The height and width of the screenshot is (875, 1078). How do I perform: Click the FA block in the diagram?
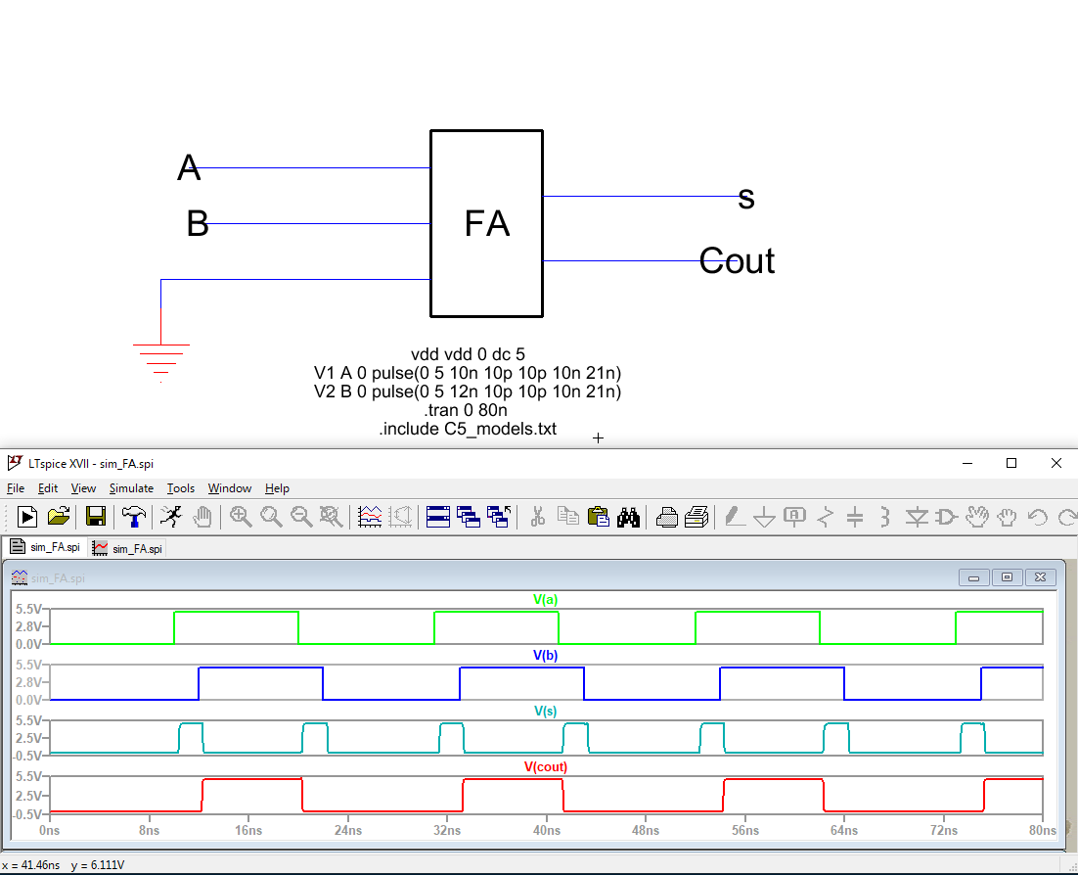pyautogui.click(x=487, y=223)
